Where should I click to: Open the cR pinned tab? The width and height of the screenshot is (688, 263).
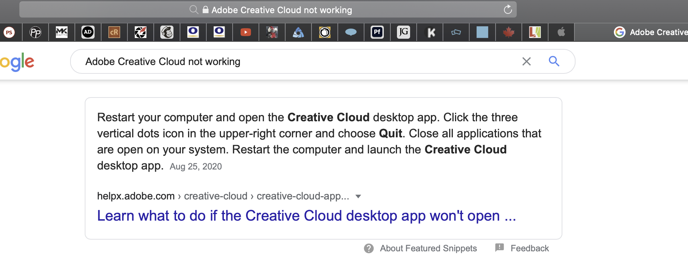click(114, 33)
